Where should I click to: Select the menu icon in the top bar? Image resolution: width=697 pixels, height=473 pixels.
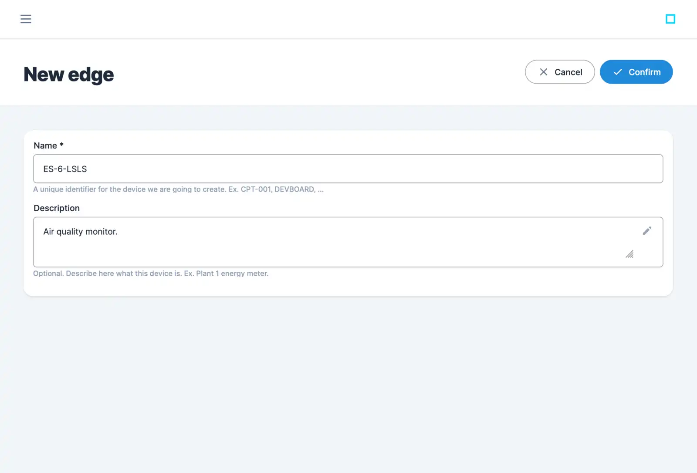[26, 19]
